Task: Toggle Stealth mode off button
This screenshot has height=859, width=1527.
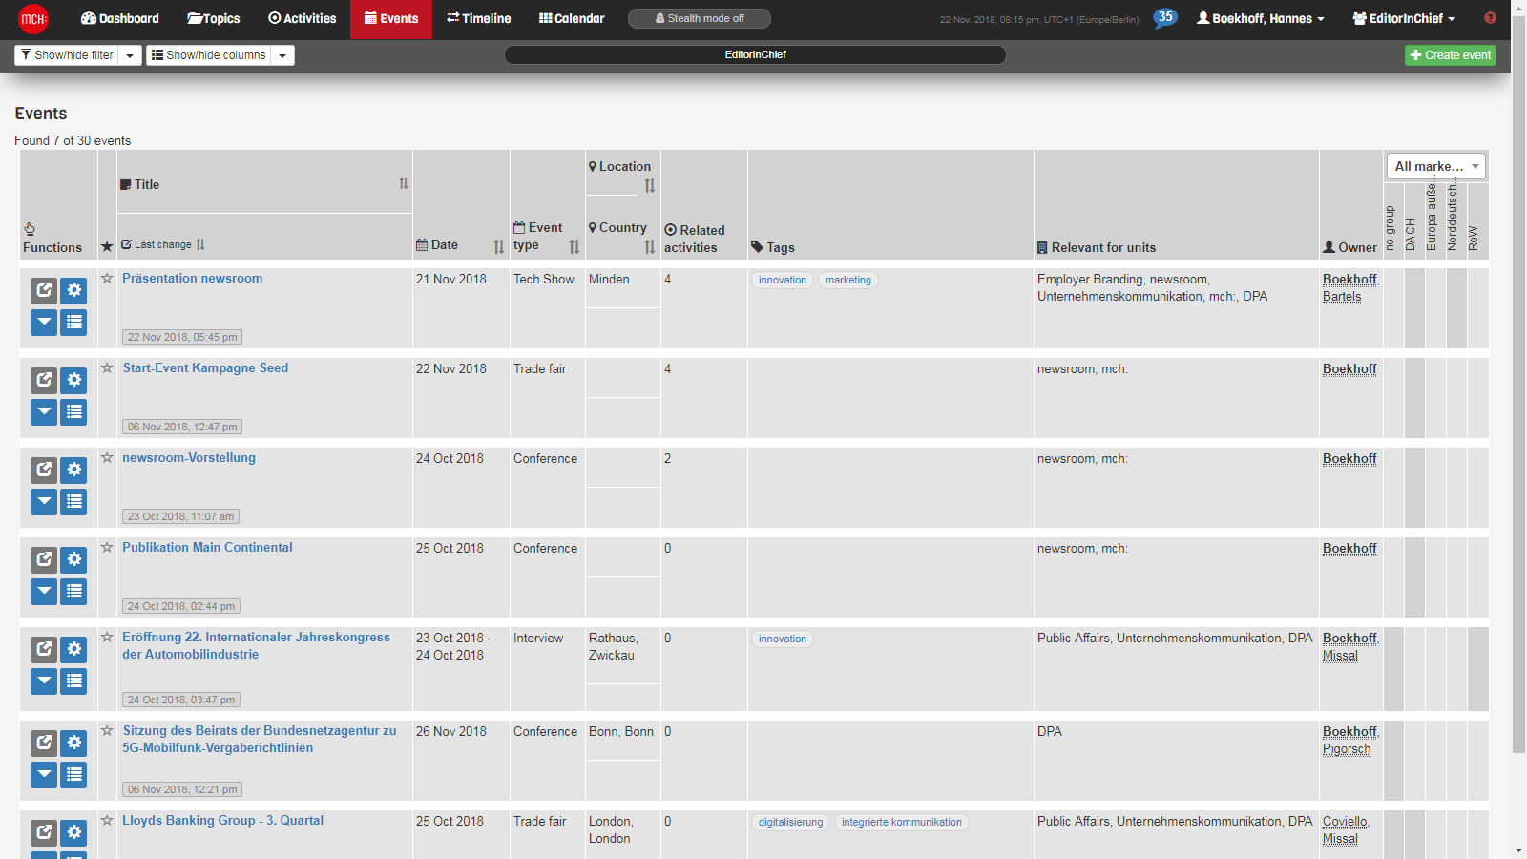Action: coord(700,17)
